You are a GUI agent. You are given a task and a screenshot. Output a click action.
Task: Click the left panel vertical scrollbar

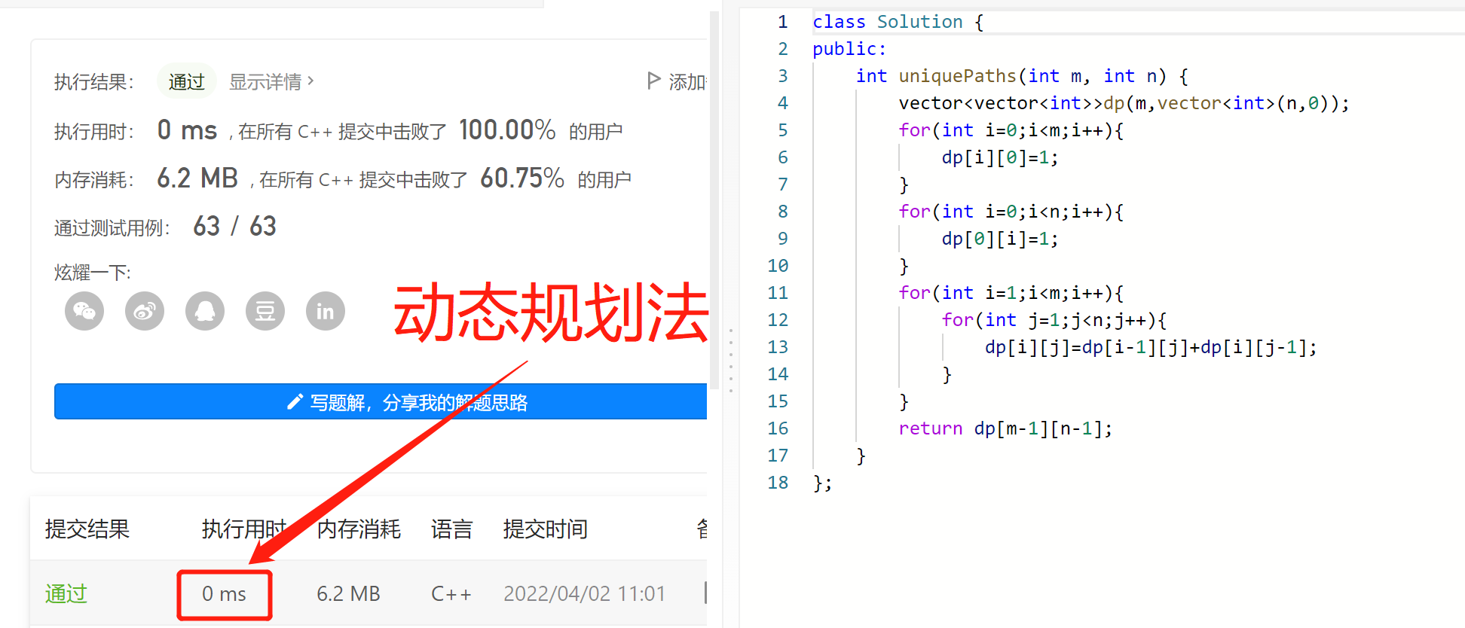coord(714,200)
